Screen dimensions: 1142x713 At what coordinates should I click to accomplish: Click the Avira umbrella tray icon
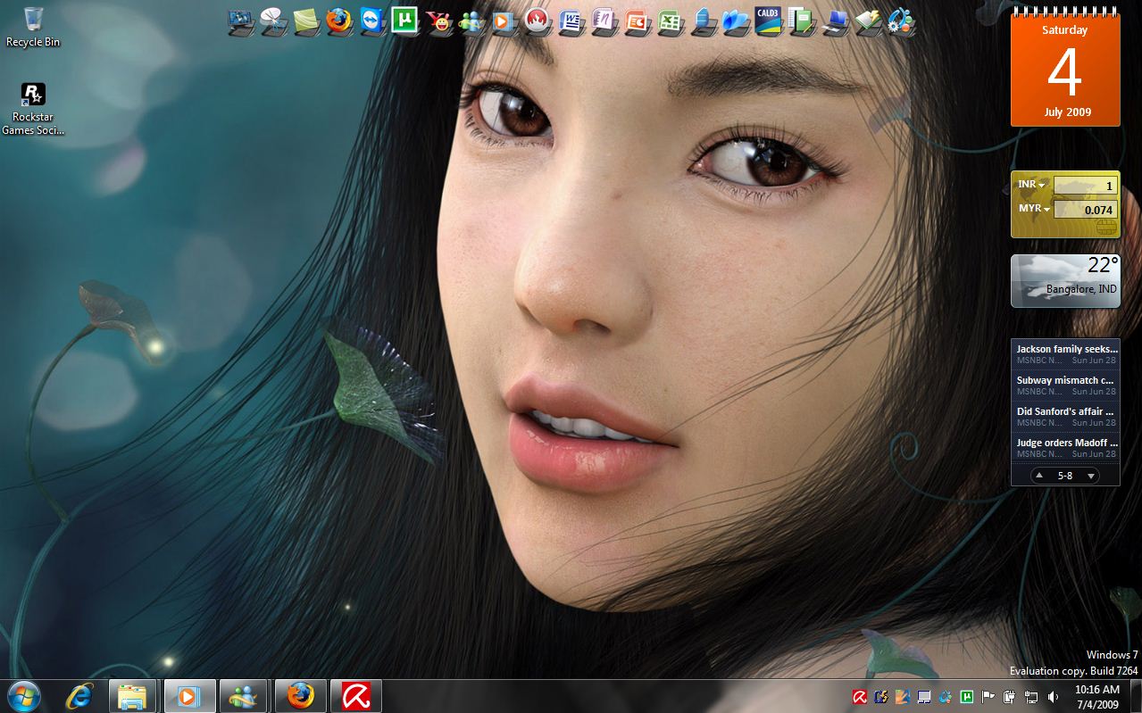tap(859, 697)
